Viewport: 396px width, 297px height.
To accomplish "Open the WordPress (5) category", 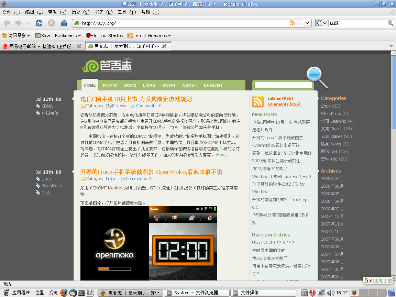I will [334, 114].
